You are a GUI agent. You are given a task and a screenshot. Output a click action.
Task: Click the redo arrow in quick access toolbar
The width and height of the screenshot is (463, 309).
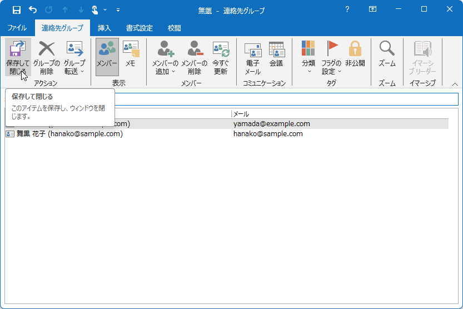(x=49, y=10)
